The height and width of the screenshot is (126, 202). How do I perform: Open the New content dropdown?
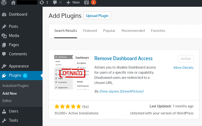click(x=73, y=2)
